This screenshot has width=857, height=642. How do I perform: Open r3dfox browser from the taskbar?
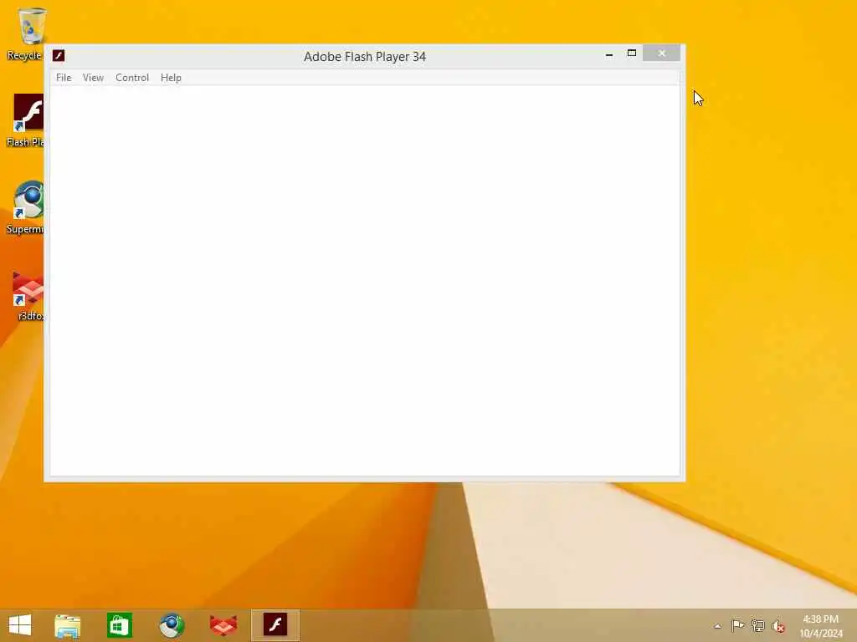point(223,625)
